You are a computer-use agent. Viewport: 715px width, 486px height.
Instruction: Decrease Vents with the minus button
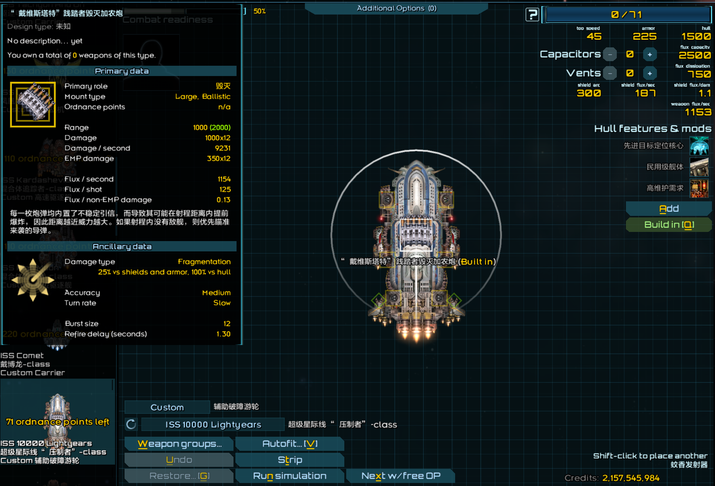pos(610,73)
